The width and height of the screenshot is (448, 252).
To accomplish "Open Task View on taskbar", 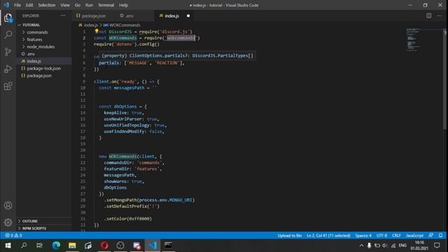I will [39, 246].
